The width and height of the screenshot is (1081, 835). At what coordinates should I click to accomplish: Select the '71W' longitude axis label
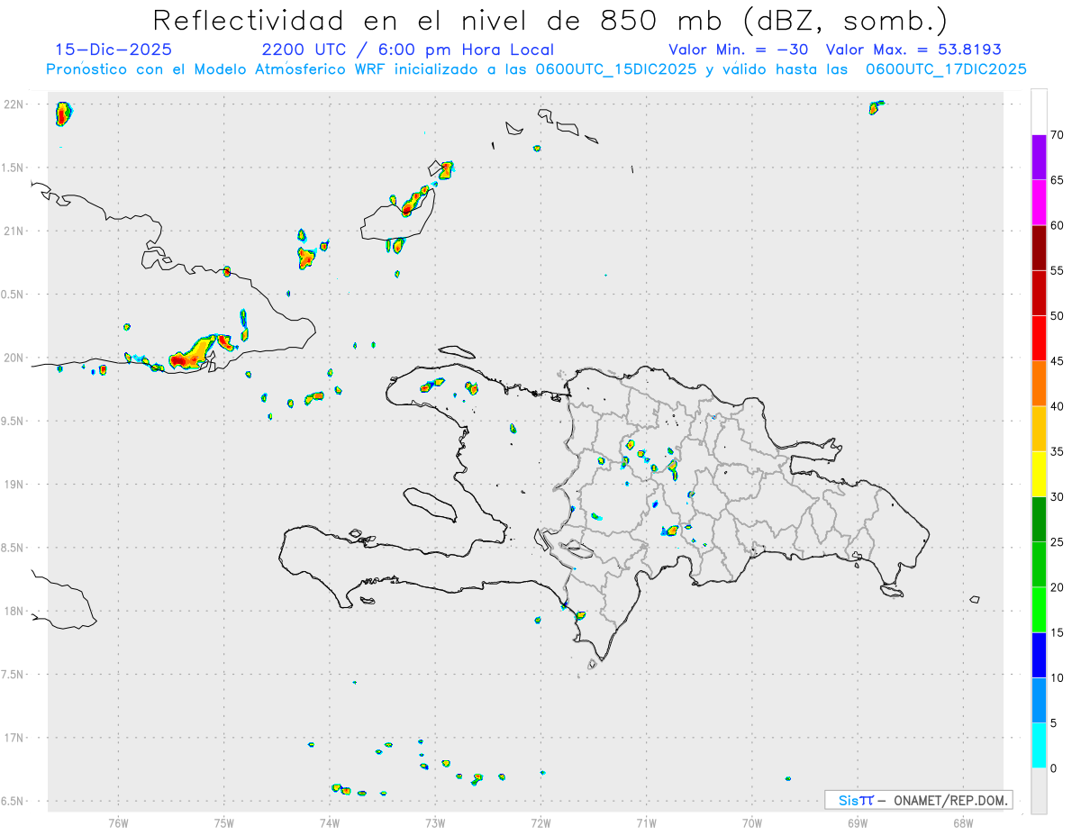[646, 822]
